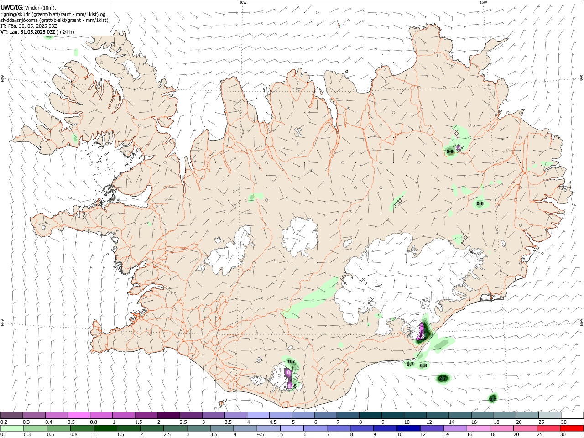Pick the bright red swatch after 30 in lower legend
584x438 pixels.
[572, 428]
